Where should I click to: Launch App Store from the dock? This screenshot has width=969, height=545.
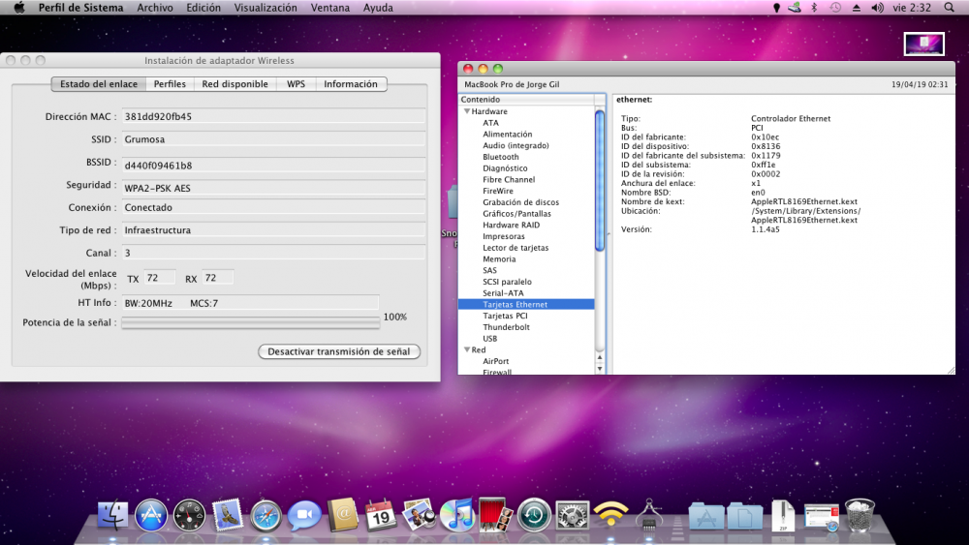(x=151, y=515)
